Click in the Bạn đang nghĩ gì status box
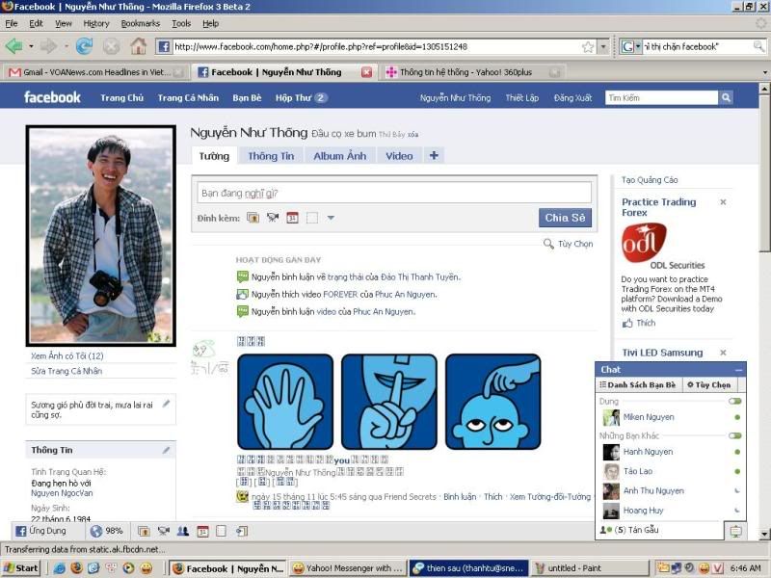The image size is (771, 578). [394, 193]
